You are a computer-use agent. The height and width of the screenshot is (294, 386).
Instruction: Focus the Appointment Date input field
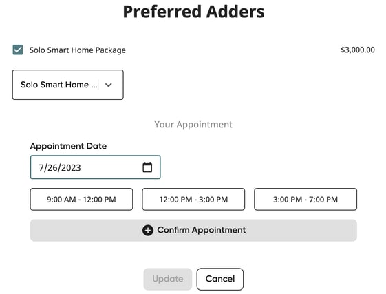coord(95,167)
